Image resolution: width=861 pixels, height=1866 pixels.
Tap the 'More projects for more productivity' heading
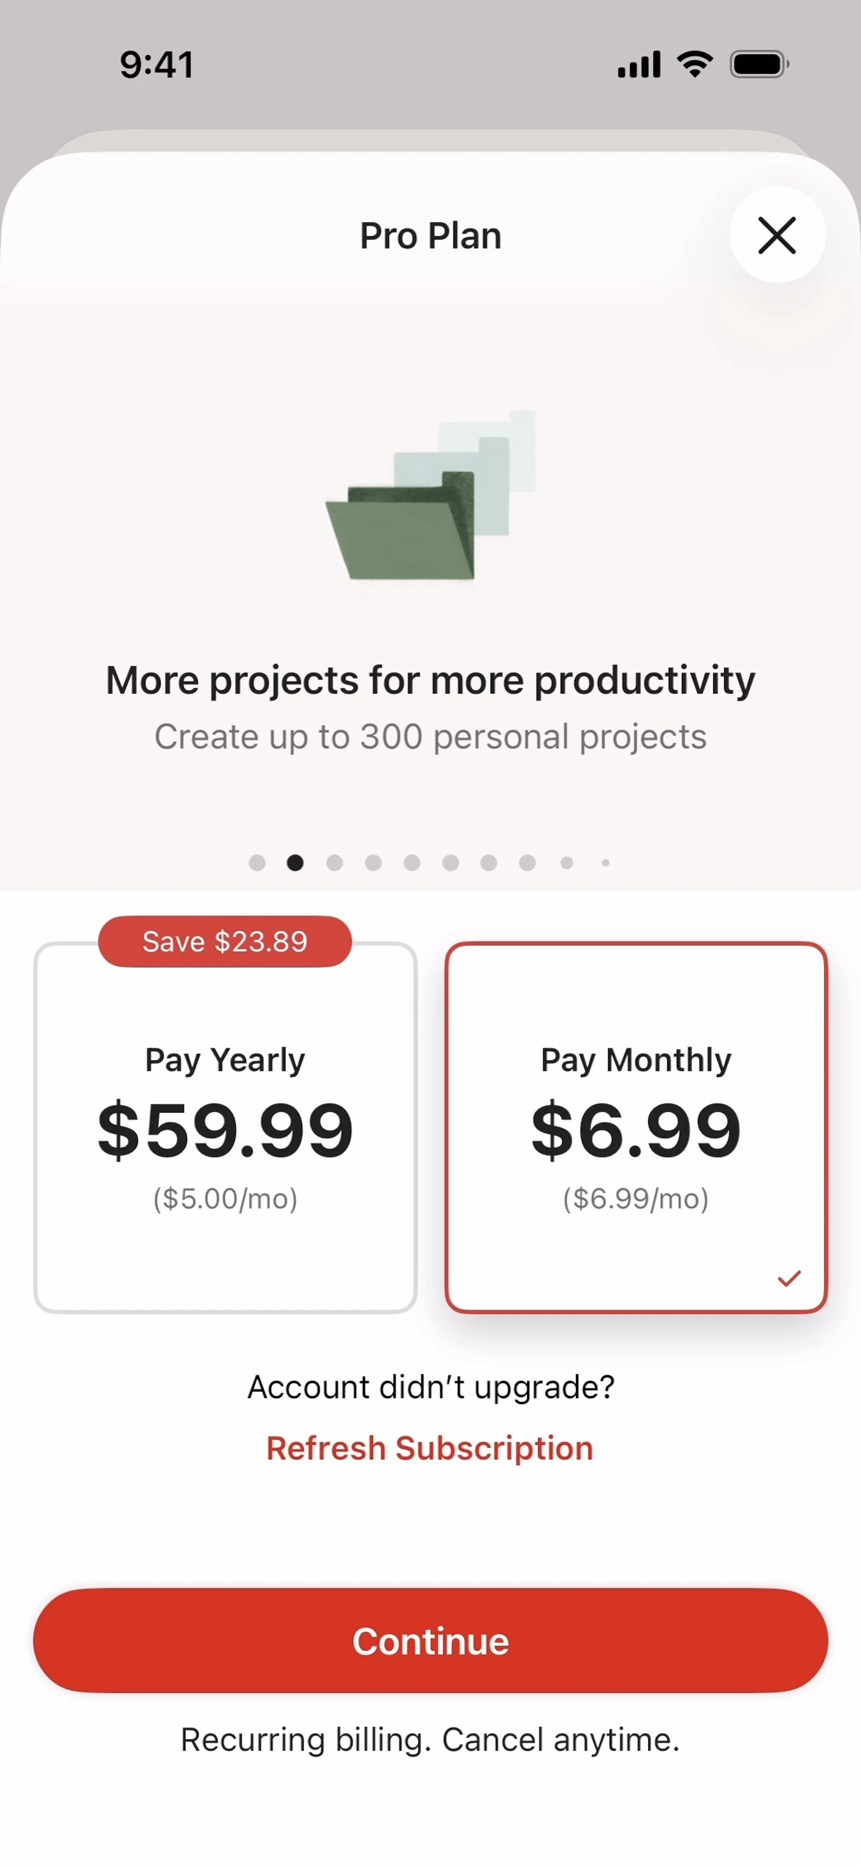click(430, 680)
